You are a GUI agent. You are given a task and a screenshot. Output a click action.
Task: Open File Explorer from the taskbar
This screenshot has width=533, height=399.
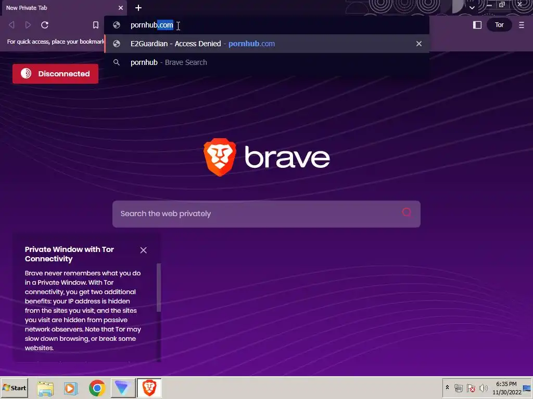click(x=45, y=388)
